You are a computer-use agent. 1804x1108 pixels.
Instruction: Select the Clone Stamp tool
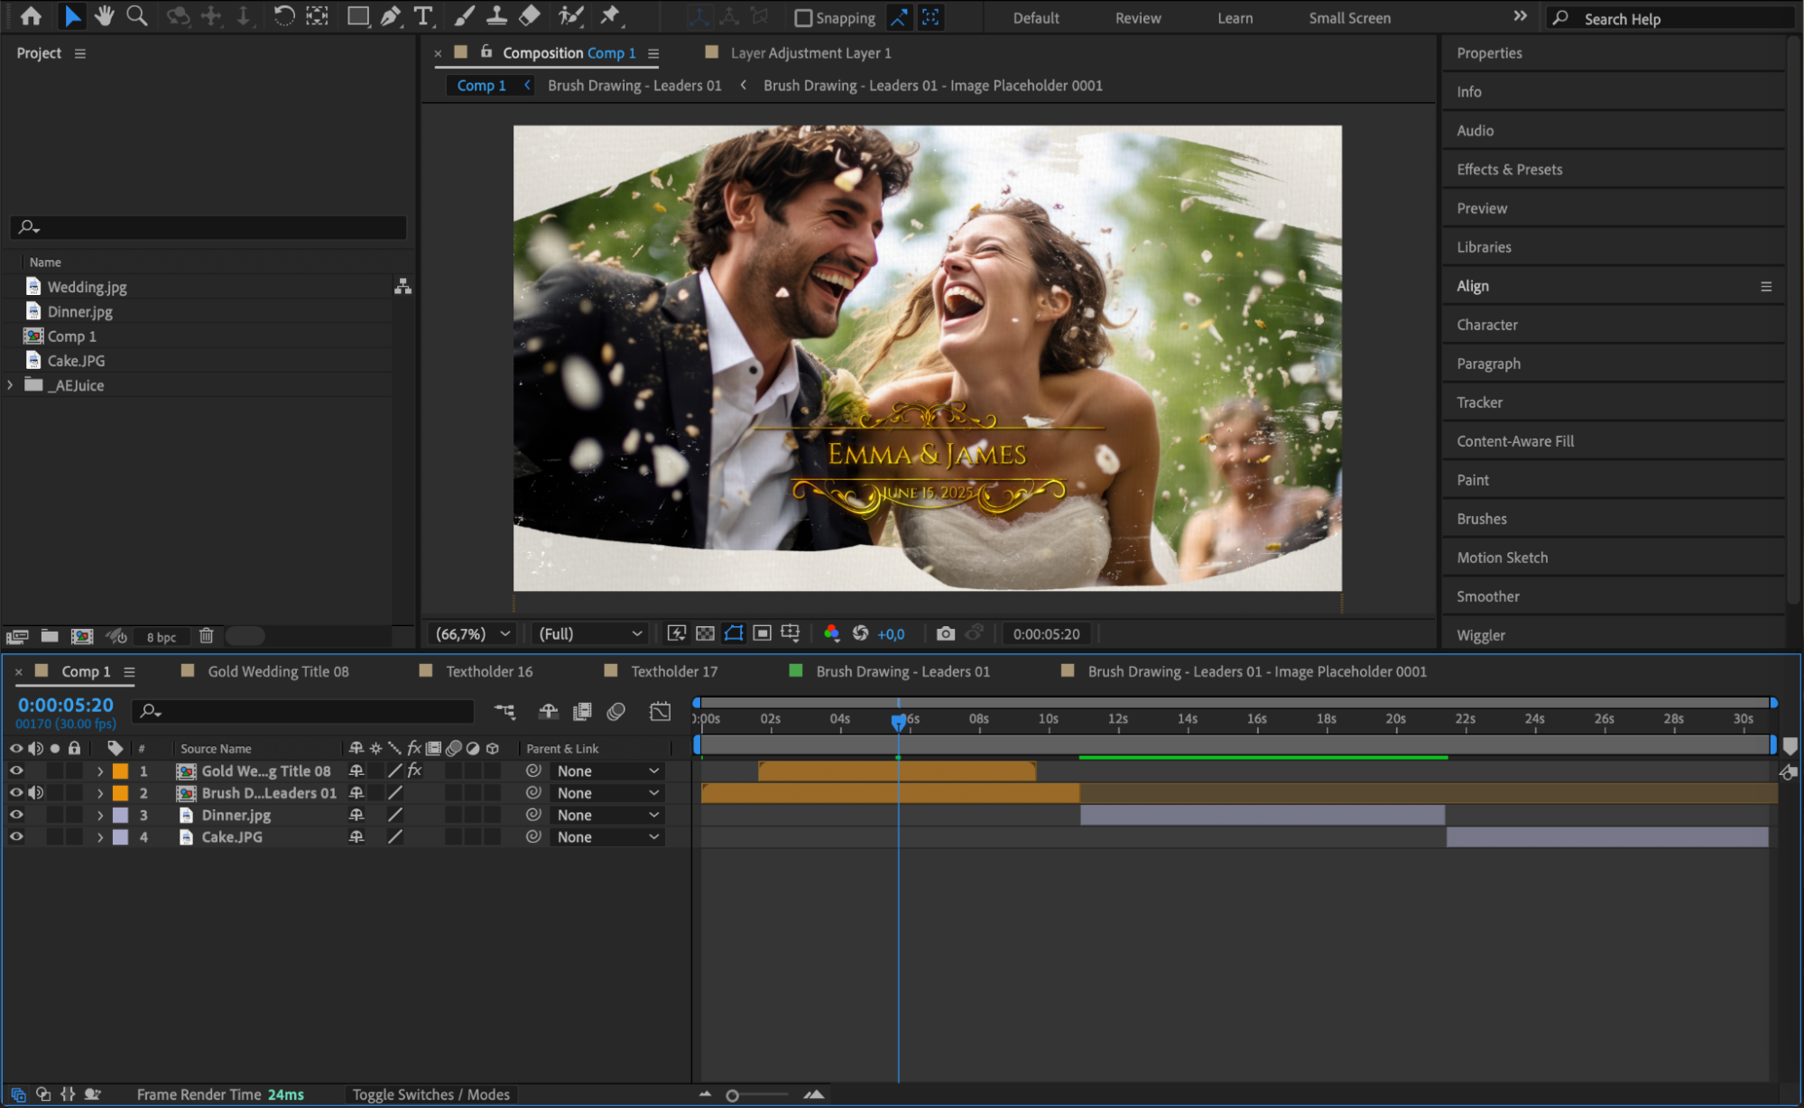coord(496,16)
